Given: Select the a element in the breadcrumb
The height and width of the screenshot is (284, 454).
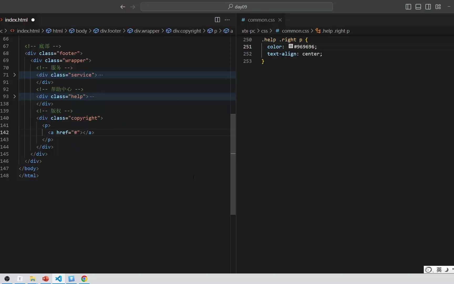Looking at the screenshot, I should 231,31.
